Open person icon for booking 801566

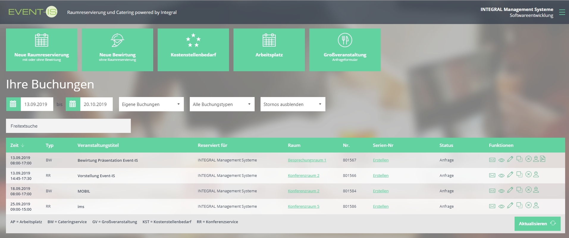point(536,174)
